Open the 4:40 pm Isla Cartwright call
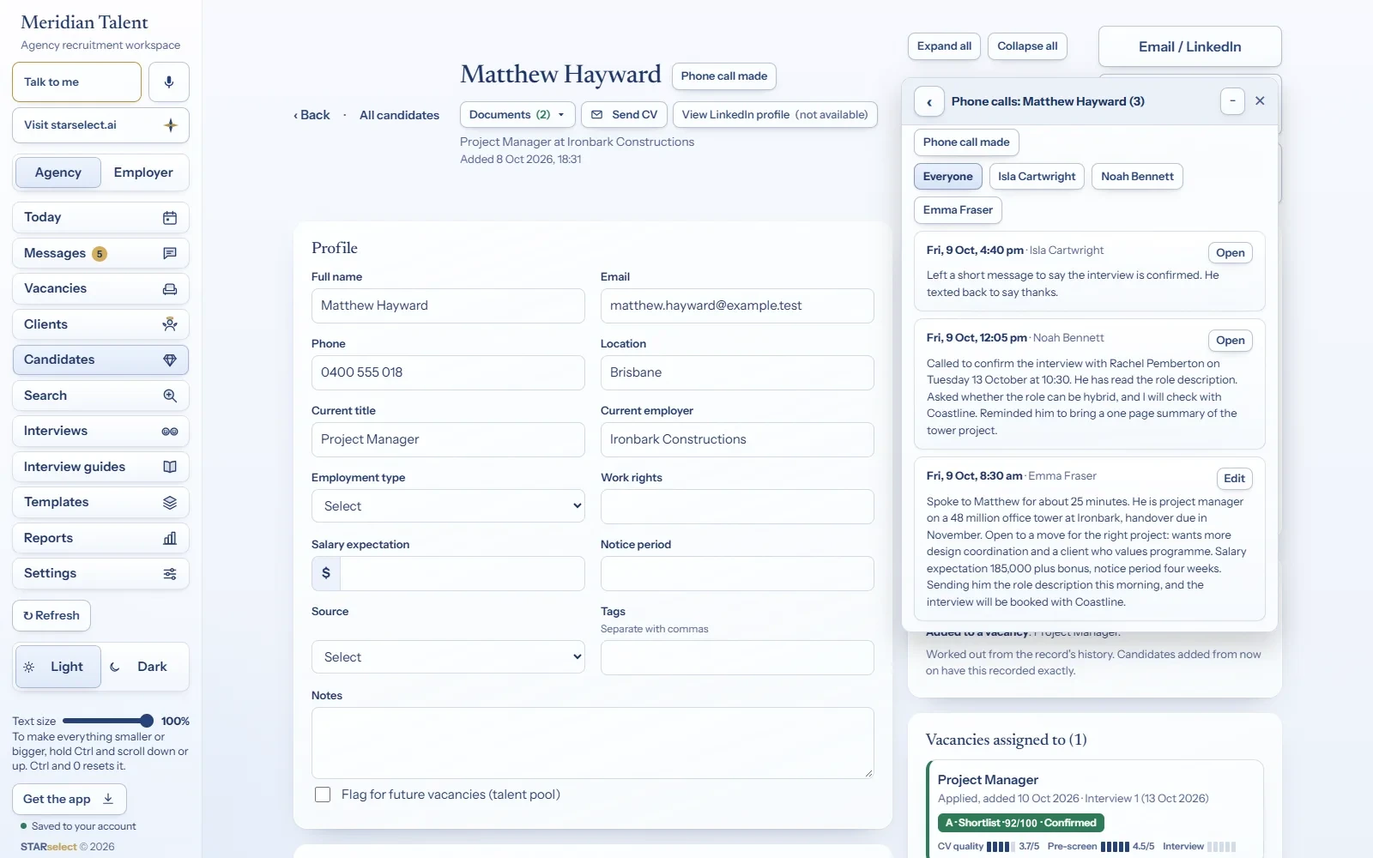 click(1230, 253)
